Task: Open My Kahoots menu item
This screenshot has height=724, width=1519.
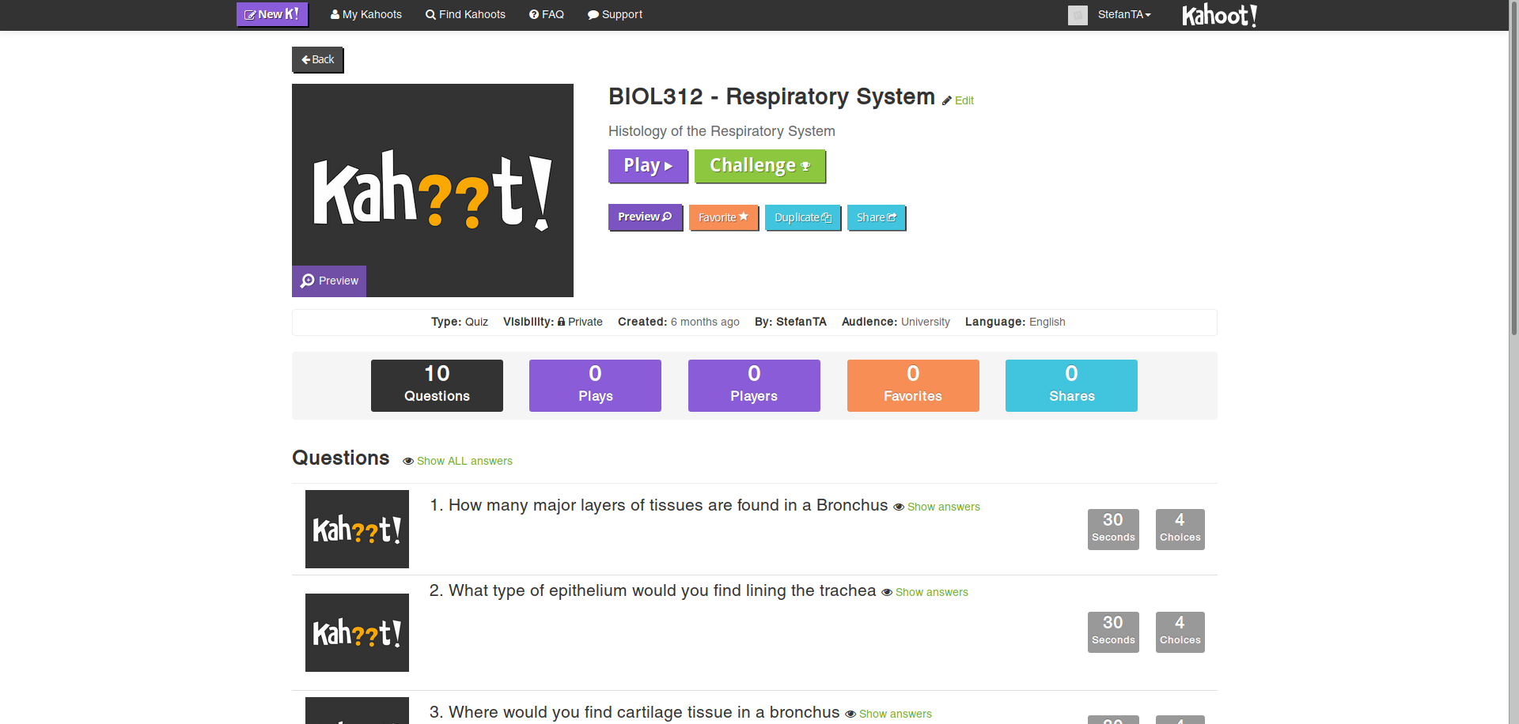Action: coord(366,14)
